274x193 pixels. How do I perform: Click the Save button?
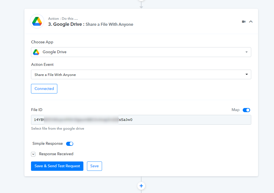click(x=94, y=166)
